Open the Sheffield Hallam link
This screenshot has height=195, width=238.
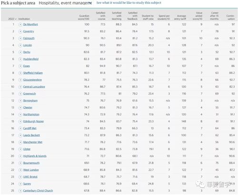coord(33,73)
